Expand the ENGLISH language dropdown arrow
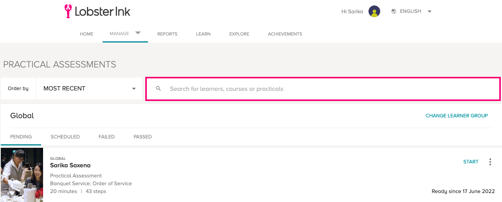 tap(430, 12)
